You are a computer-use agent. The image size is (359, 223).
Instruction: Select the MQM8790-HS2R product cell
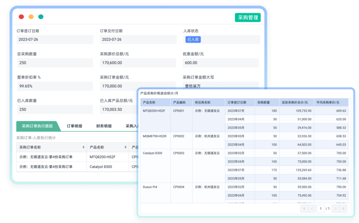(155, 136)
